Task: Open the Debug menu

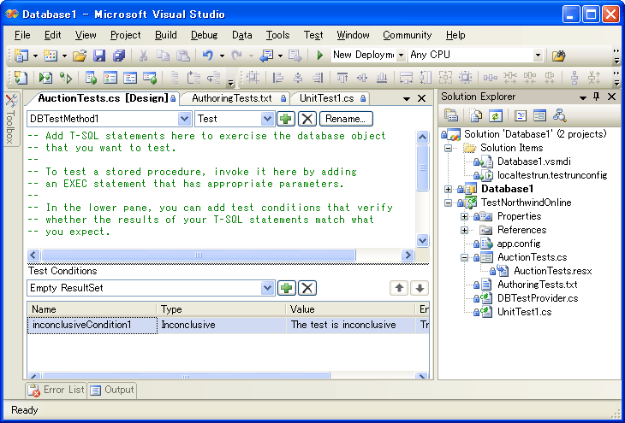Action: 204,35
